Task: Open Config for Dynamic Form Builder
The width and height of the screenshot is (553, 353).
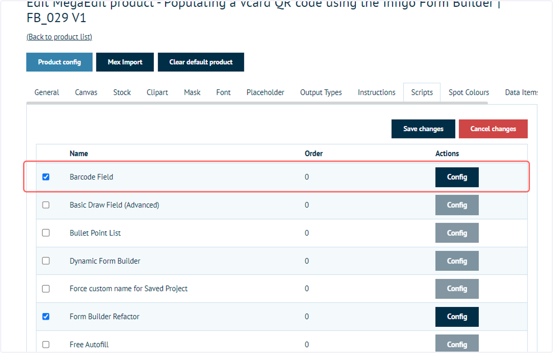Action: click(457, 261)
